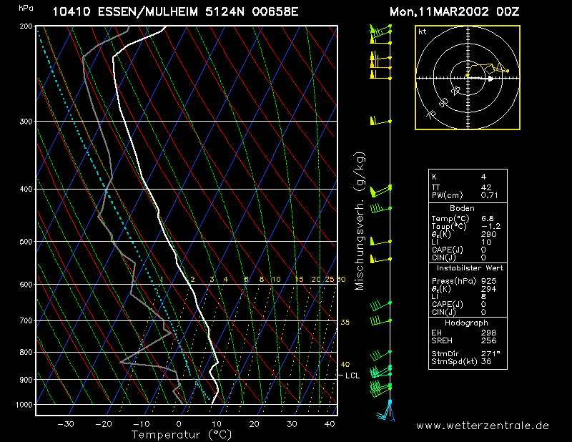The image size is (572, 442).
Task: Click the -30 temperature axis label
Action: point(66,424)
